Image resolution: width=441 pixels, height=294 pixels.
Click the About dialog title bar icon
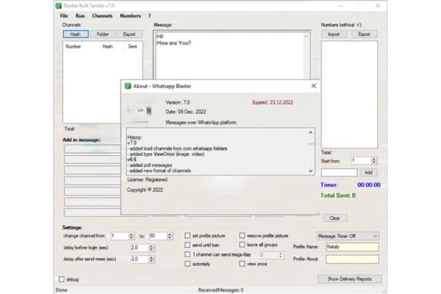click(x=126, y=86)
